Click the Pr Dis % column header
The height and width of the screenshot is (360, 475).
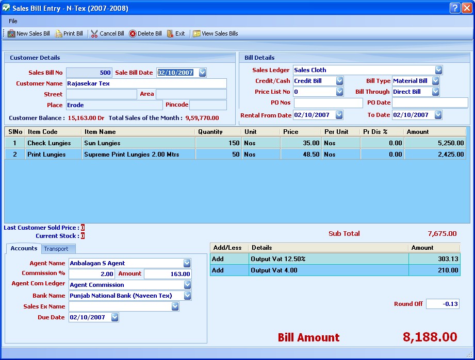(x=382, y=132)
